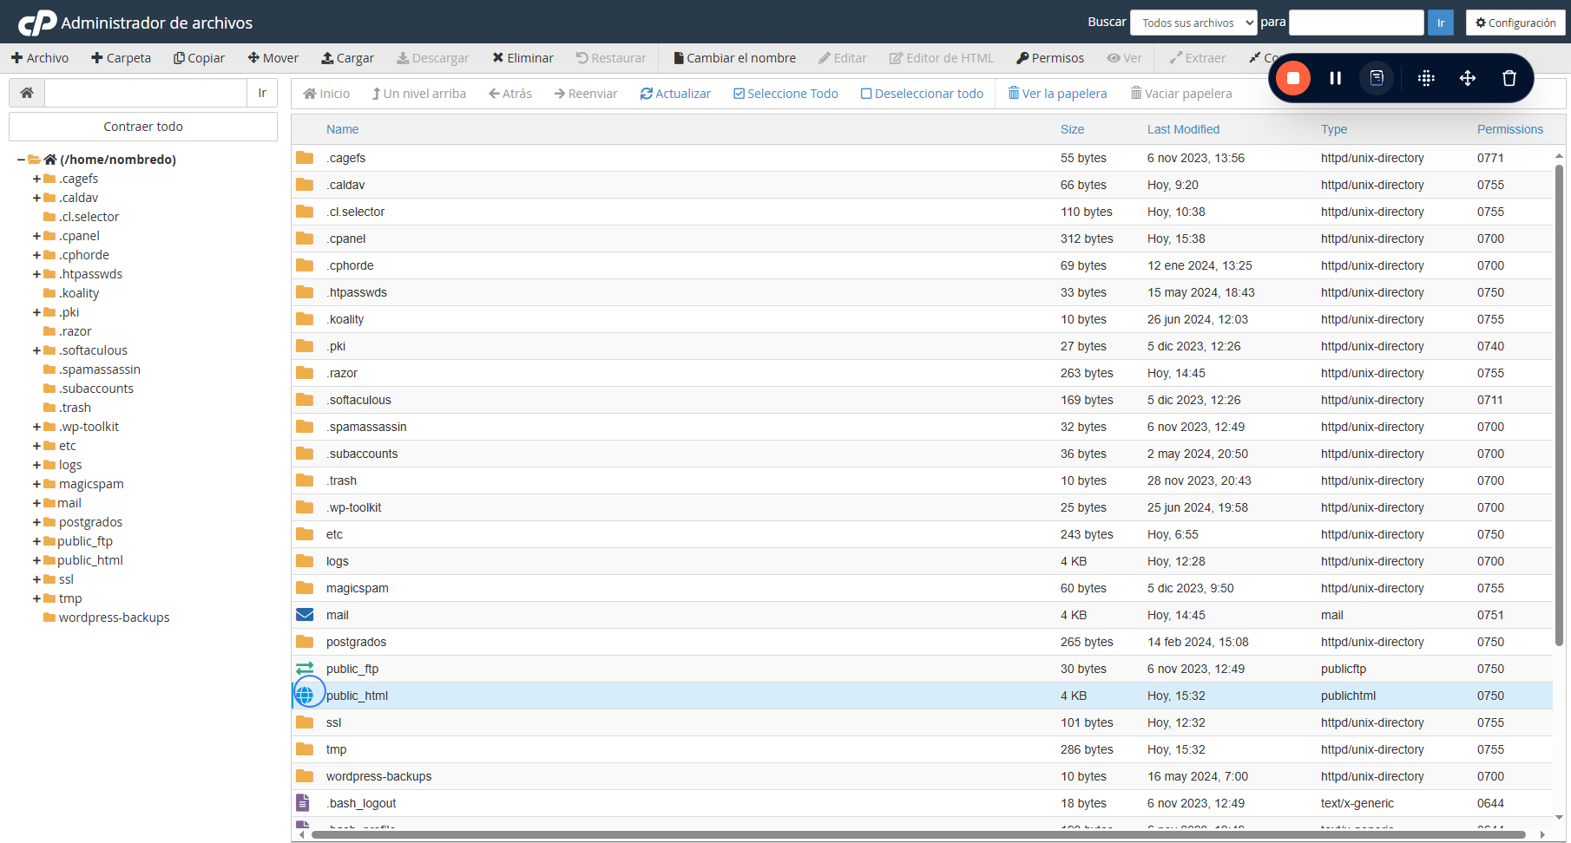Viewport: 1571px width, 843px height.
Task: Collapse the /home/nombredo root node
Action: [21, 160]
